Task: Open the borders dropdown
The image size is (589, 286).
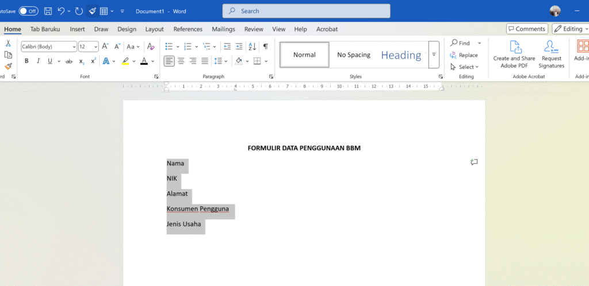Action: click(x=266, y=61)
